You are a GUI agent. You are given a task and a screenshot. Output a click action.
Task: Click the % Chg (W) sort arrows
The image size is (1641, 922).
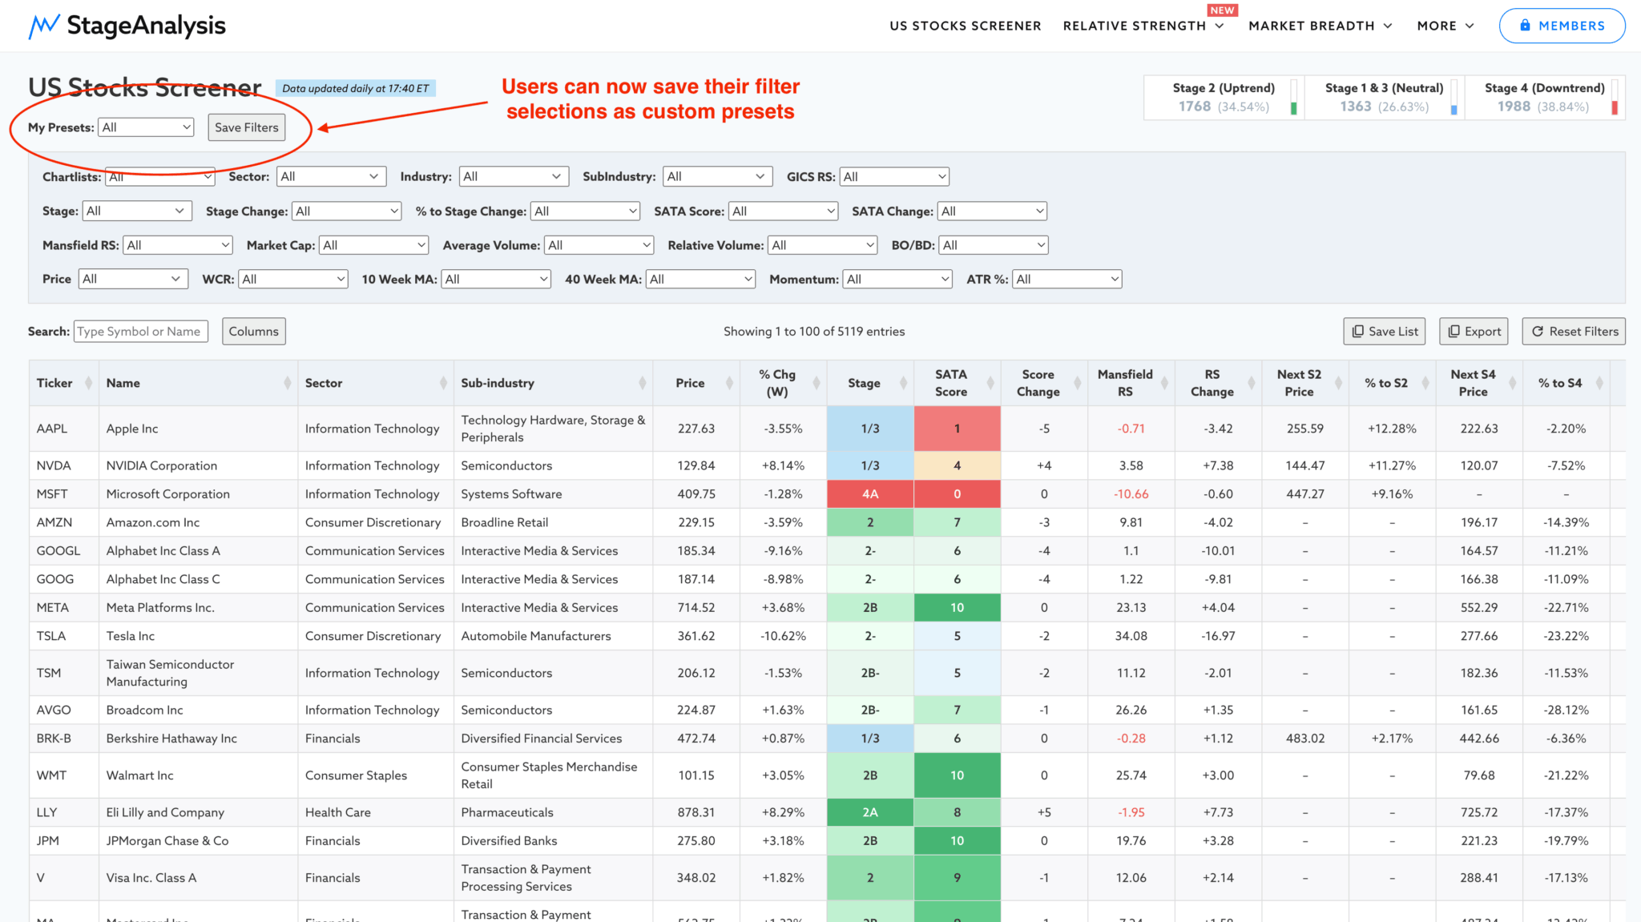pos(816,383)
